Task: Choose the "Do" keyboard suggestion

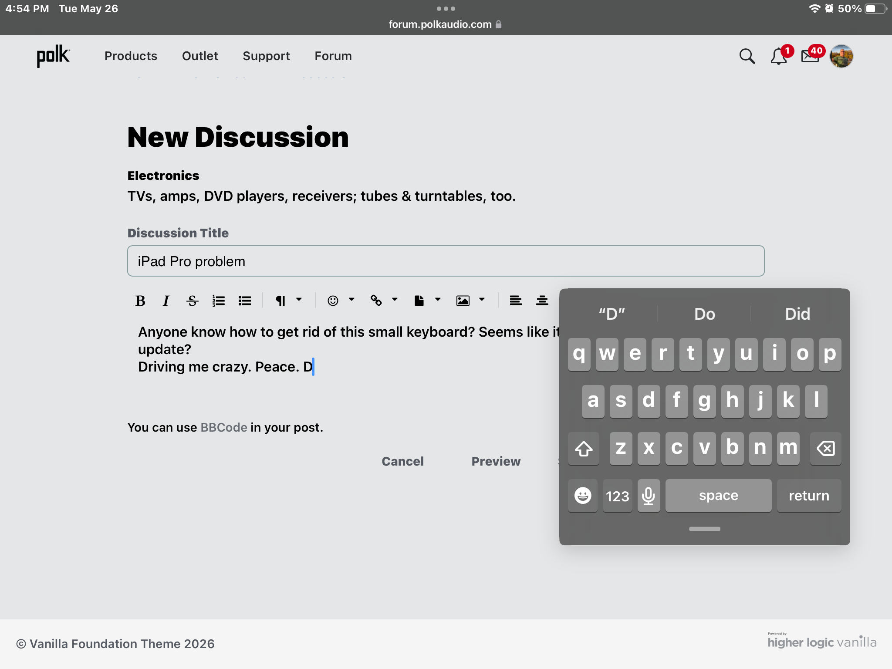Action: coord(705,314)
